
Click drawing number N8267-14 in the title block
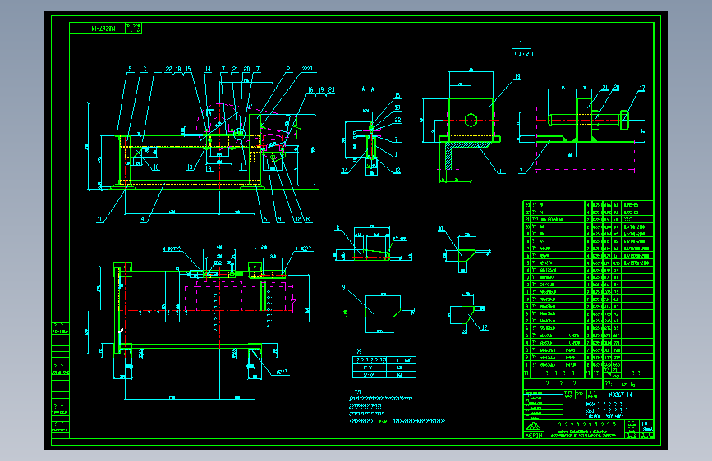click(x=620, y=395)
